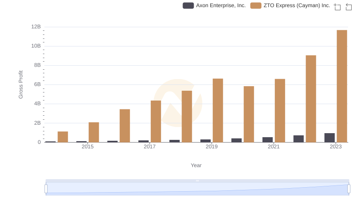Click the 4B y-axis label

(37, 104)
